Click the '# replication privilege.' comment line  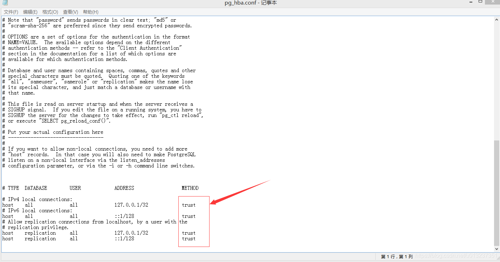pos(36,227)
